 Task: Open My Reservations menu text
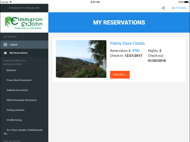(x=19, y=53)
